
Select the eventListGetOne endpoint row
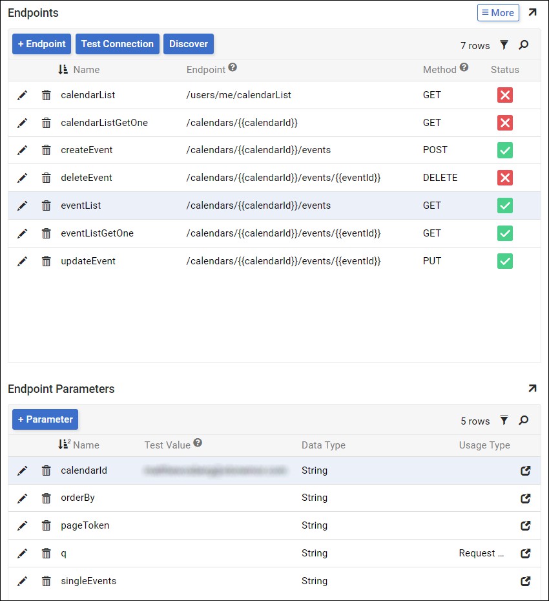pos(97,233)
